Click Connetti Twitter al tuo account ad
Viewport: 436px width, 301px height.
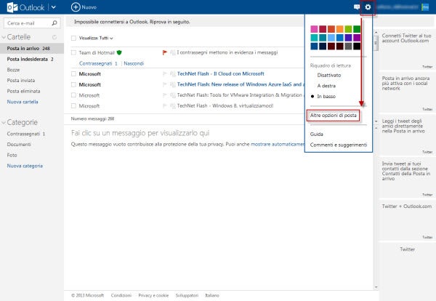pyautogui.click(x=406, y=38)
